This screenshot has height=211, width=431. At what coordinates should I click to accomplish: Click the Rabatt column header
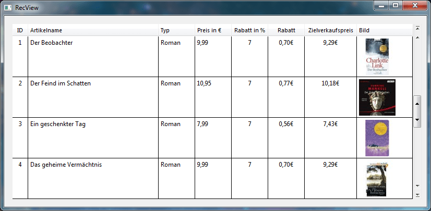[x=286, y=30]
